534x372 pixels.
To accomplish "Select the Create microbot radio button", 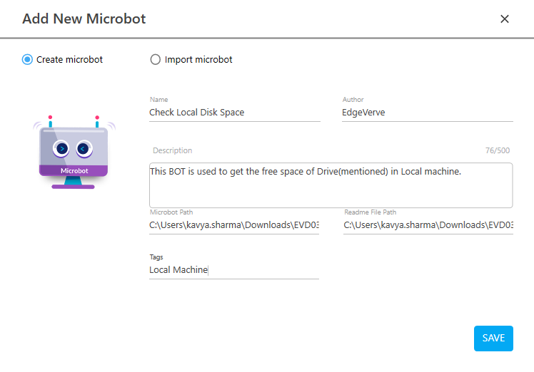I will (27, 60).
